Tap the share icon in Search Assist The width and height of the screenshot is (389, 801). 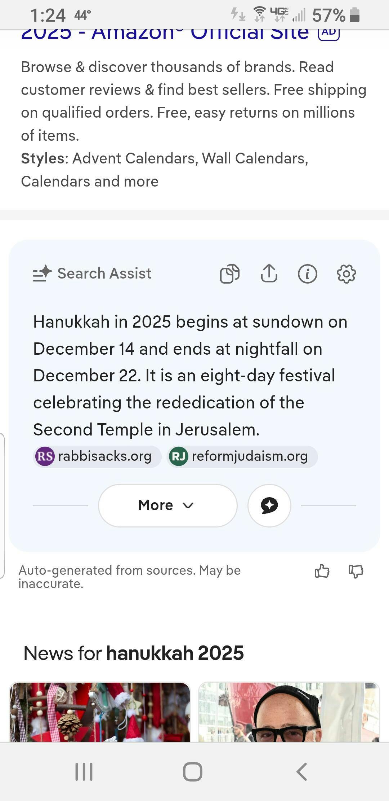tap(269, 273)
